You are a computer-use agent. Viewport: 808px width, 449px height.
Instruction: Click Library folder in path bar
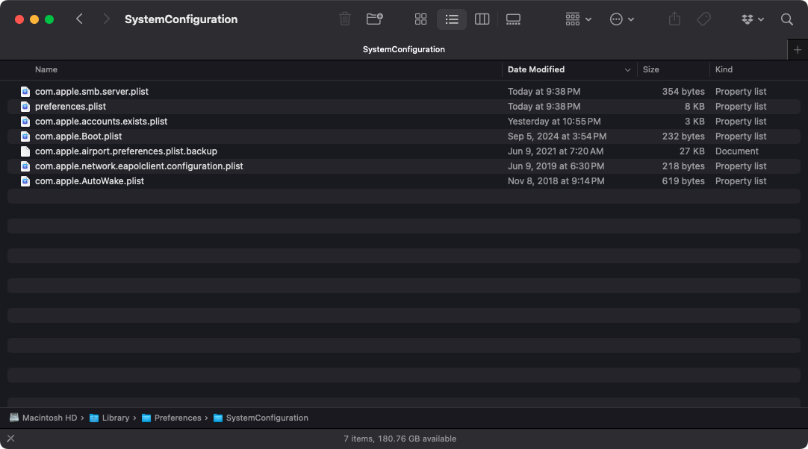tap(109, 418)
